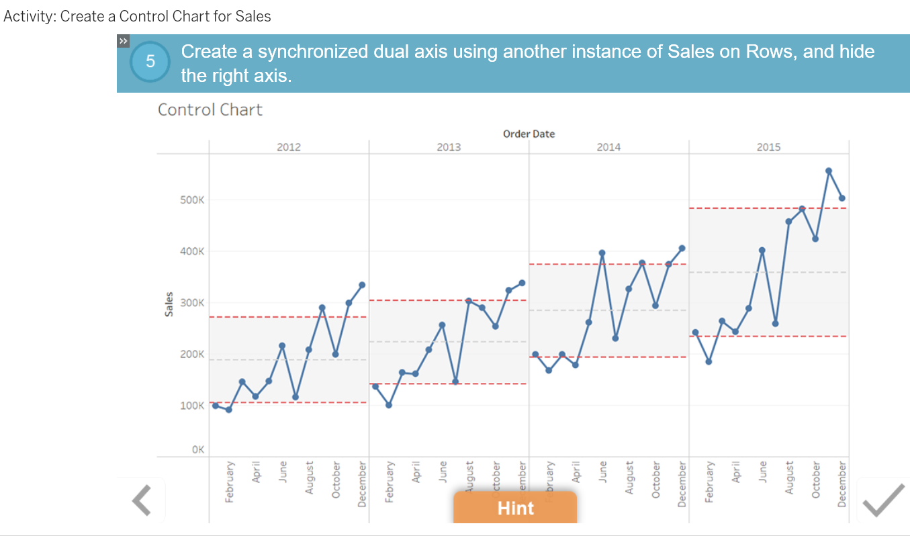
Task: Click the first data point of 2012
Action: [216, 406]
